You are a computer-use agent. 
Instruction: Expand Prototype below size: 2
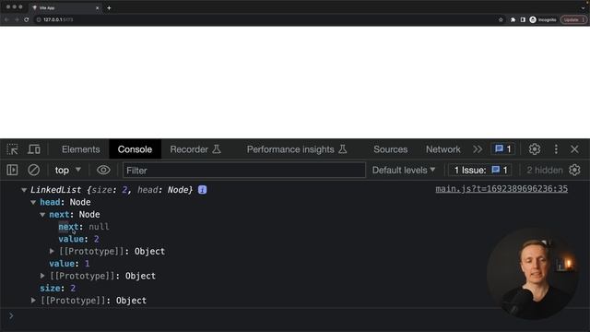(x=33, y=301)
